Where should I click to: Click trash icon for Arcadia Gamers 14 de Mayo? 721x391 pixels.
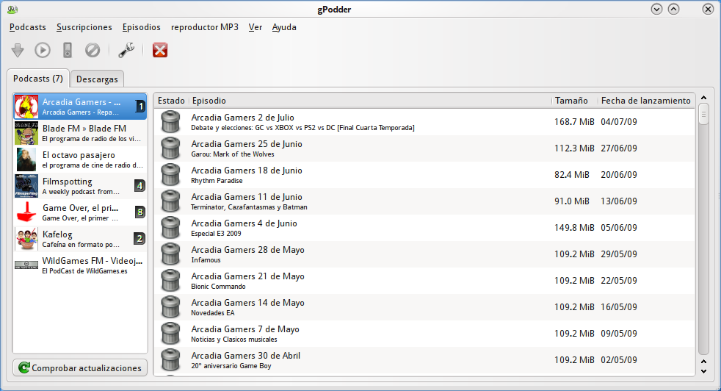170,307
